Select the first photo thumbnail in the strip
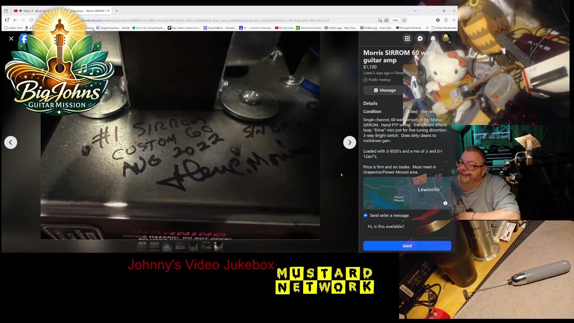 point(142,246)
